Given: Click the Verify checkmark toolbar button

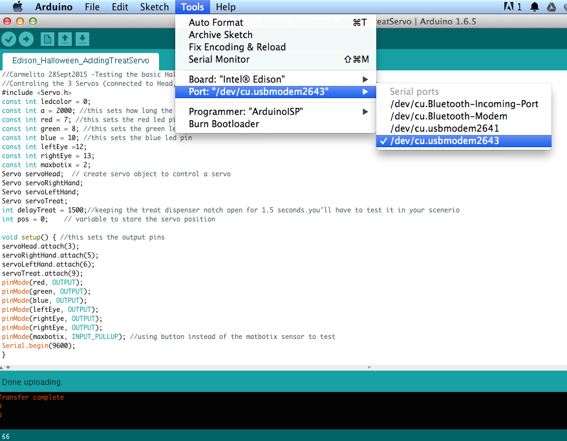Looking at the screenshot, I should pos(8,39).
